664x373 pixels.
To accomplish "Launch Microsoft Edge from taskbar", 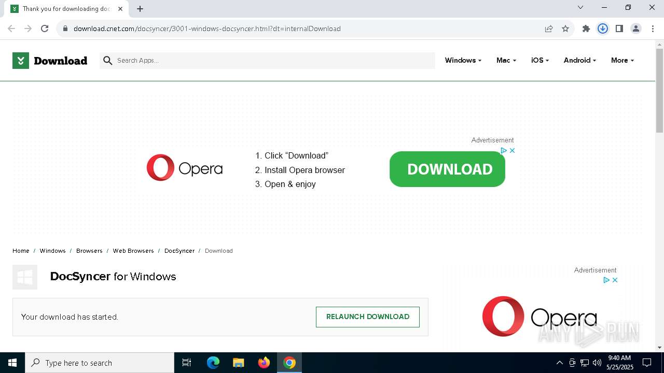I will 213,363.
